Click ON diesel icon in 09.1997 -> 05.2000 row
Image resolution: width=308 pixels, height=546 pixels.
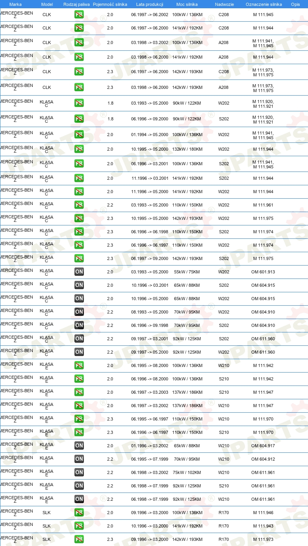click(x=79, y=352)
